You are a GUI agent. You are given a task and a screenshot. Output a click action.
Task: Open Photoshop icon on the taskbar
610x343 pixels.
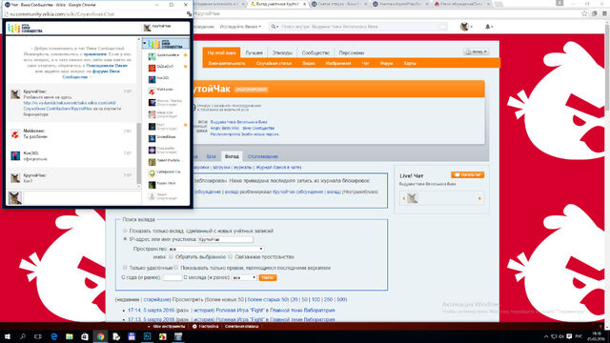coord(147,336)
